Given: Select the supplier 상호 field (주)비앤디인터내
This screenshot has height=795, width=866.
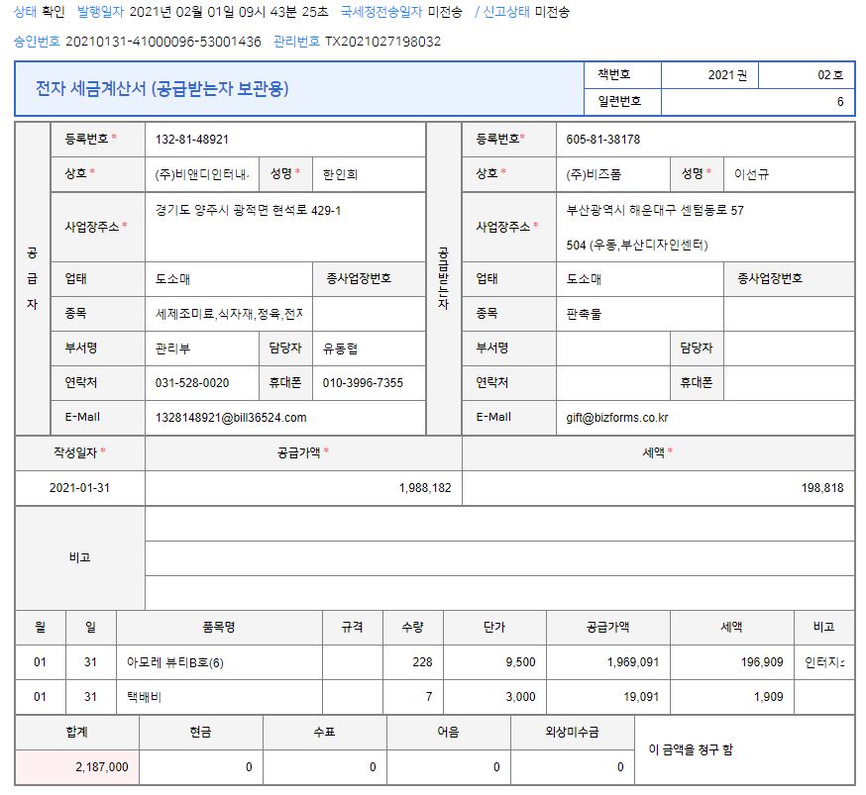Looking at the screenshot, I should pos(202,174).
